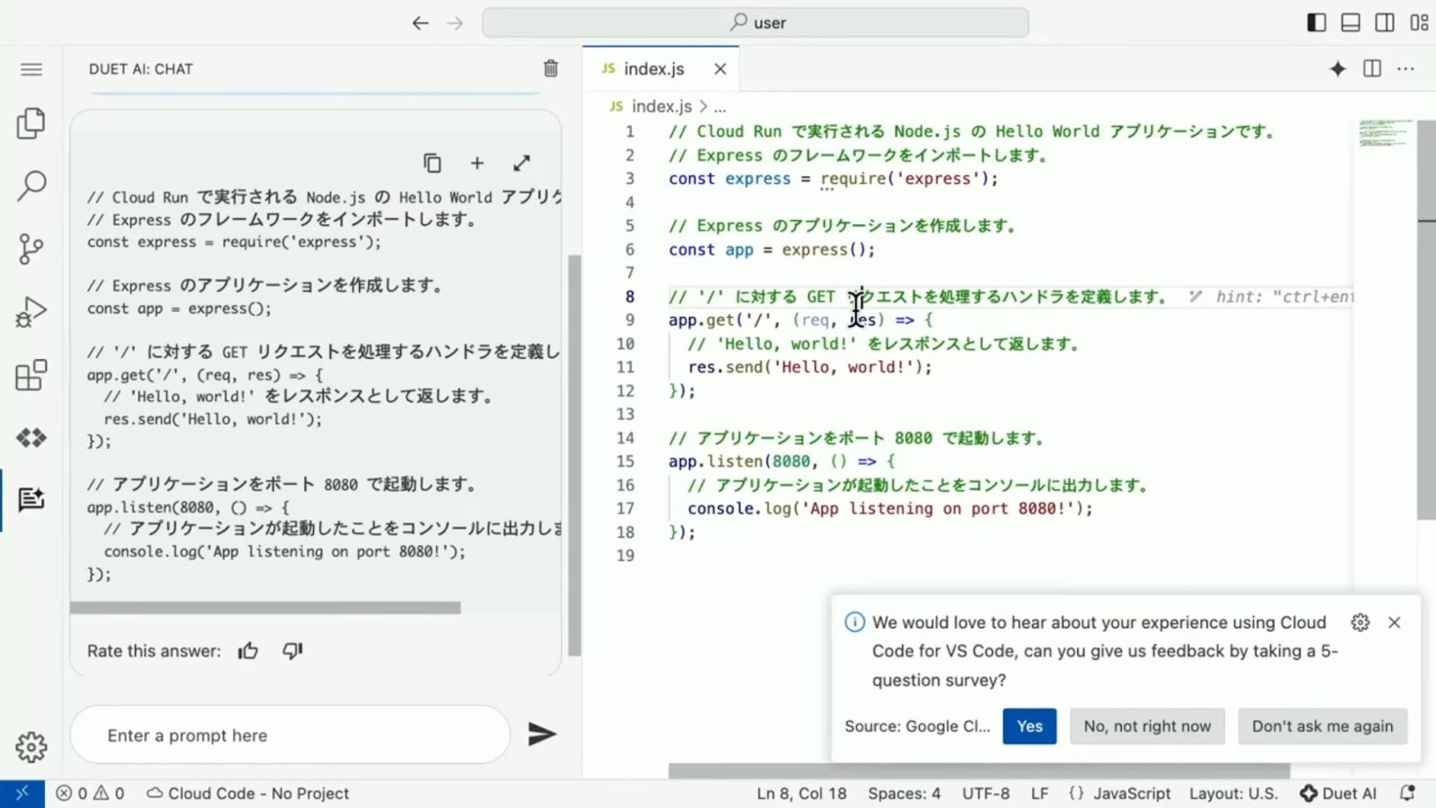Click the const app = express(); line in the editor
The width and height of the screenshot is (1436, 808).
coord(772,250)
